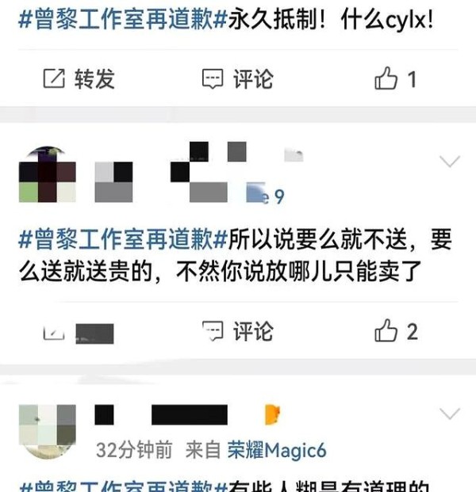Open the second poster's pixelated avatar
The width and height of the screenshot is (476, 492).
[47, 174]
